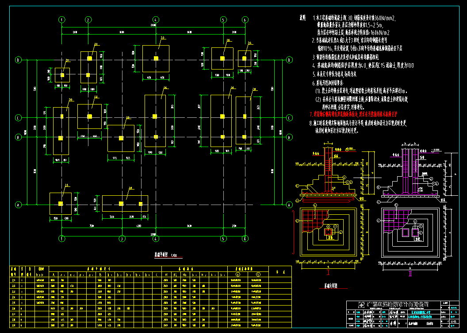Select magenta twin columns in section detail II
The width and height of the screenshot is (467, 333).
tap(411, 170)
